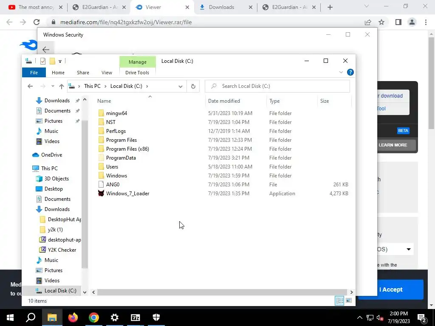Open the Windows_7_Loader application file
This screenshot has width=435, height=326.
127,194
